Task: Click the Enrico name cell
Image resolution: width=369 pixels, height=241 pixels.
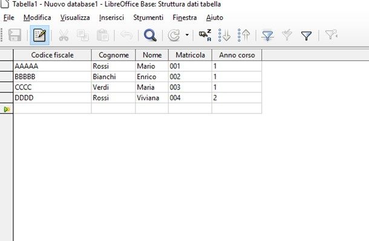Action: (x=152, y=77)
